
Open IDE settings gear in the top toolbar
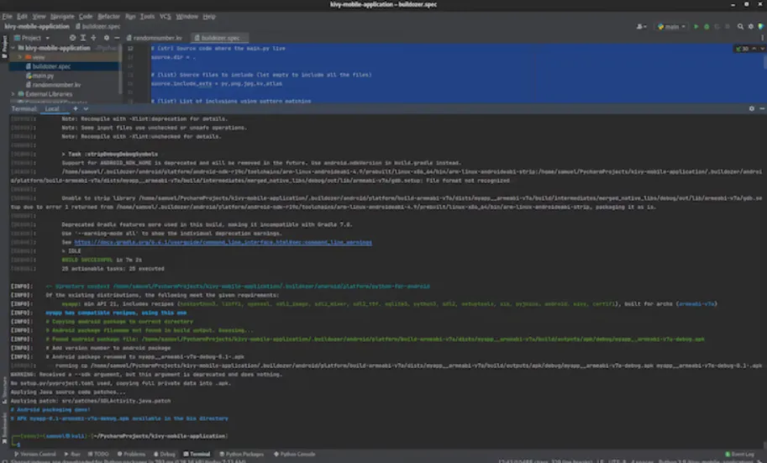751,26
